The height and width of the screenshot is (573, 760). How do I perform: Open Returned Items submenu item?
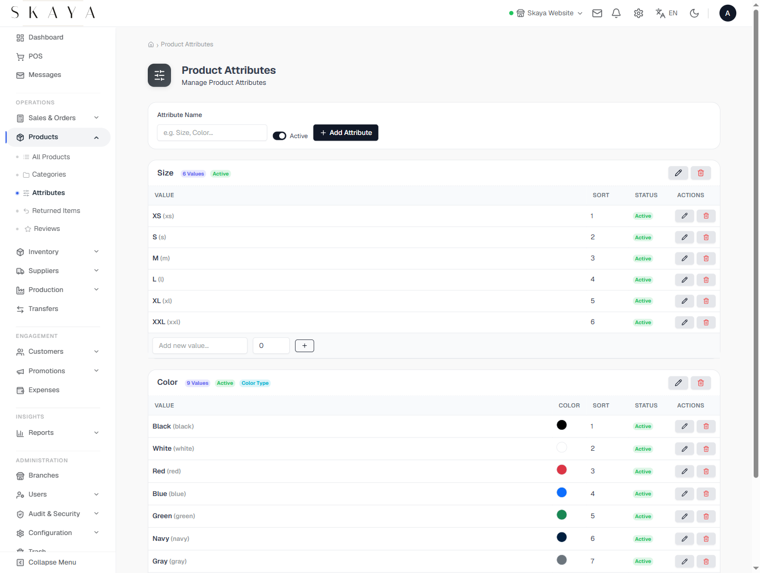click(56, 211)
